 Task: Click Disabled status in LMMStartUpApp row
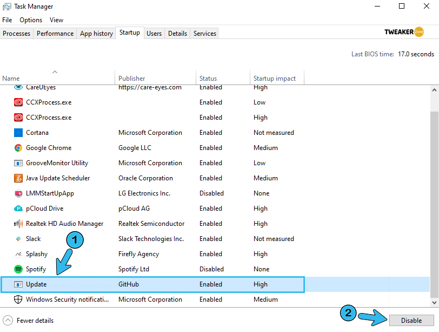tap(212, 193)
